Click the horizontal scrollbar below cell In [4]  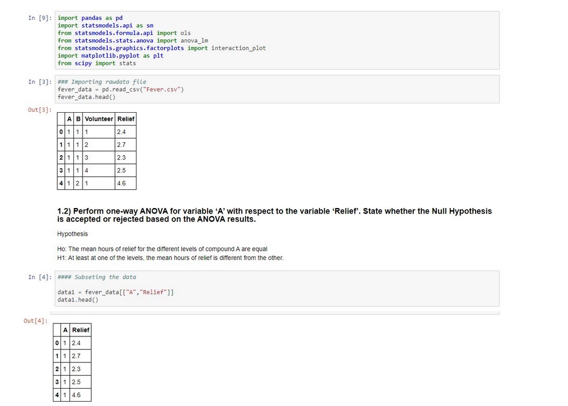(275, 313)
